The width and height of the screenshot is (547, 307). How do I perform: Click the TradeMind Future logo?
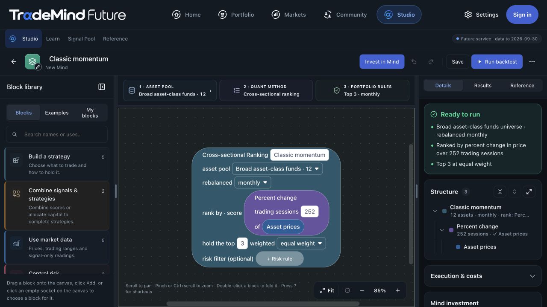click(x=68, y=15)
